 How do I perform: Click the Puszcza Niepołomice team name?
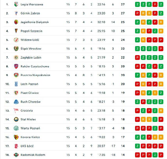tap(35, 75)
